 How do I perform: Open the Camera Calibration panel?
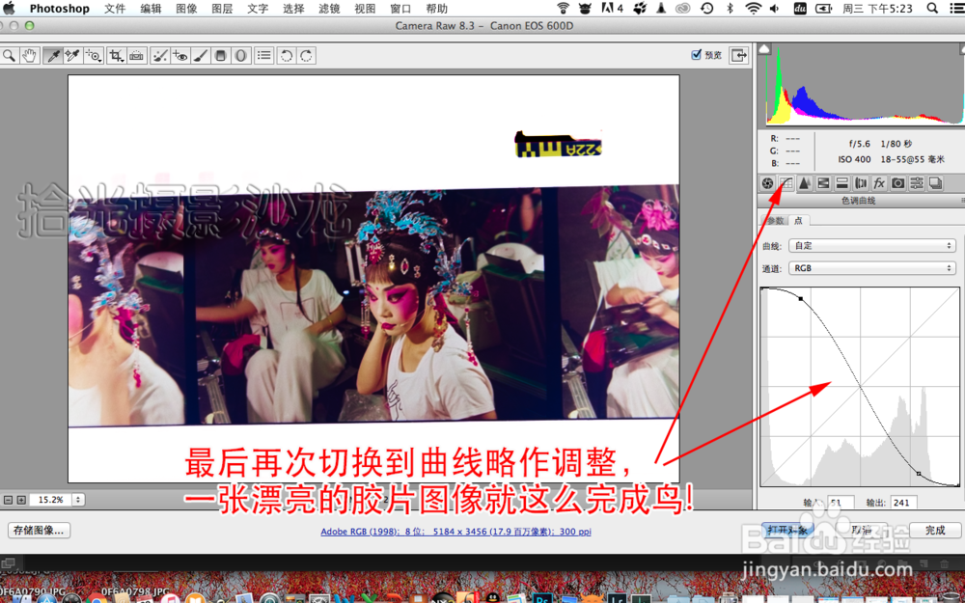897,183
